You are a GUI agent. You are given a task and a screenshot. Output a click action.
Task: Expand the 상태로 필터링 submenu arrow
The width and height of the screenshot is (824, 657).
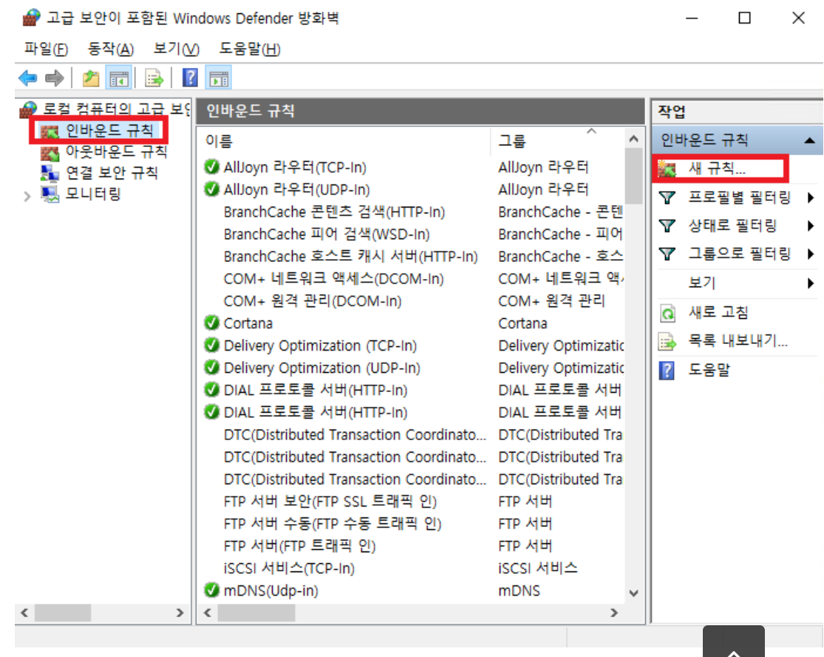[811, 226]
